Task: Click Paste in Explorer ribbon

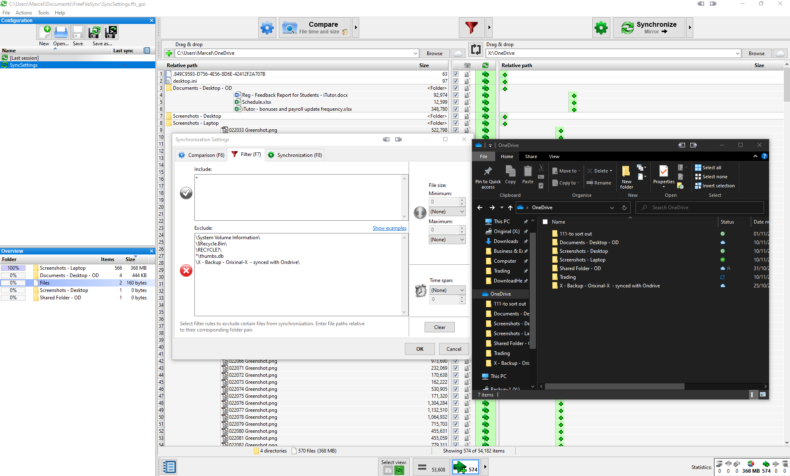Action: tap(528, 175)
